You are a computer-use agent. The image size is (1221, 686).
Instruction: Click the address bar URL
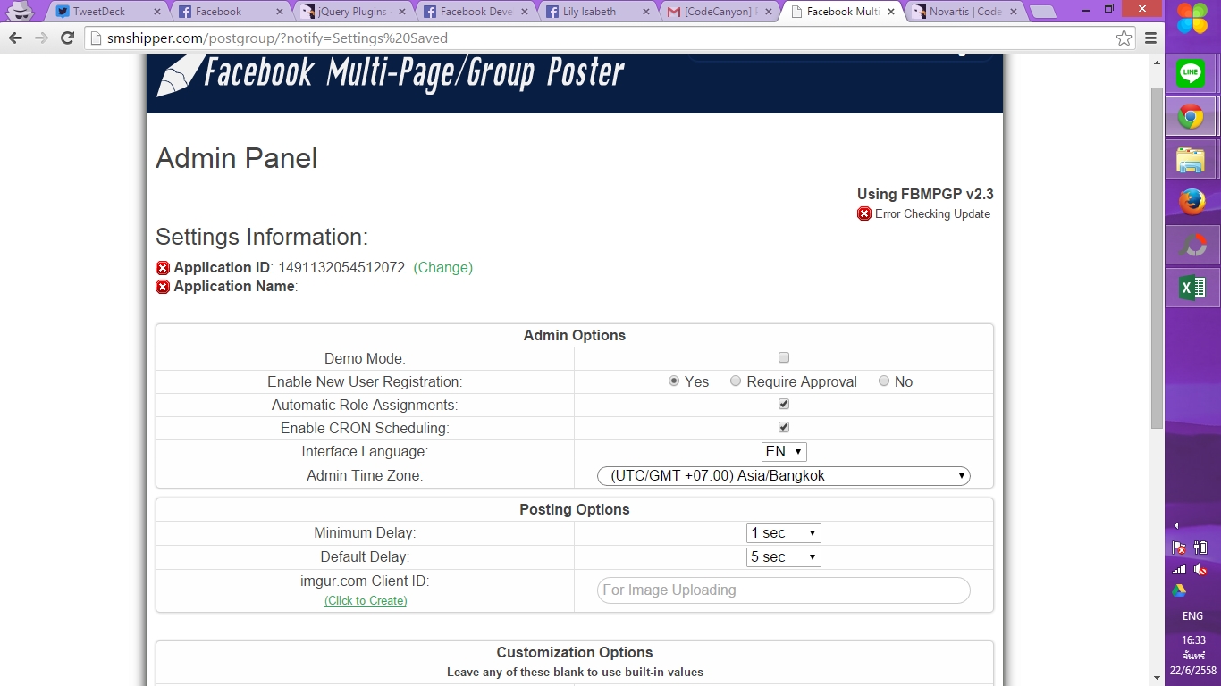coord(277,38)
